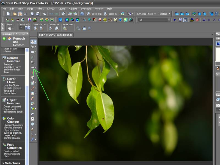Screen dimensions: 220x165
Task: Expand the Selections section in Learning Center
Action: coord(12,163)
